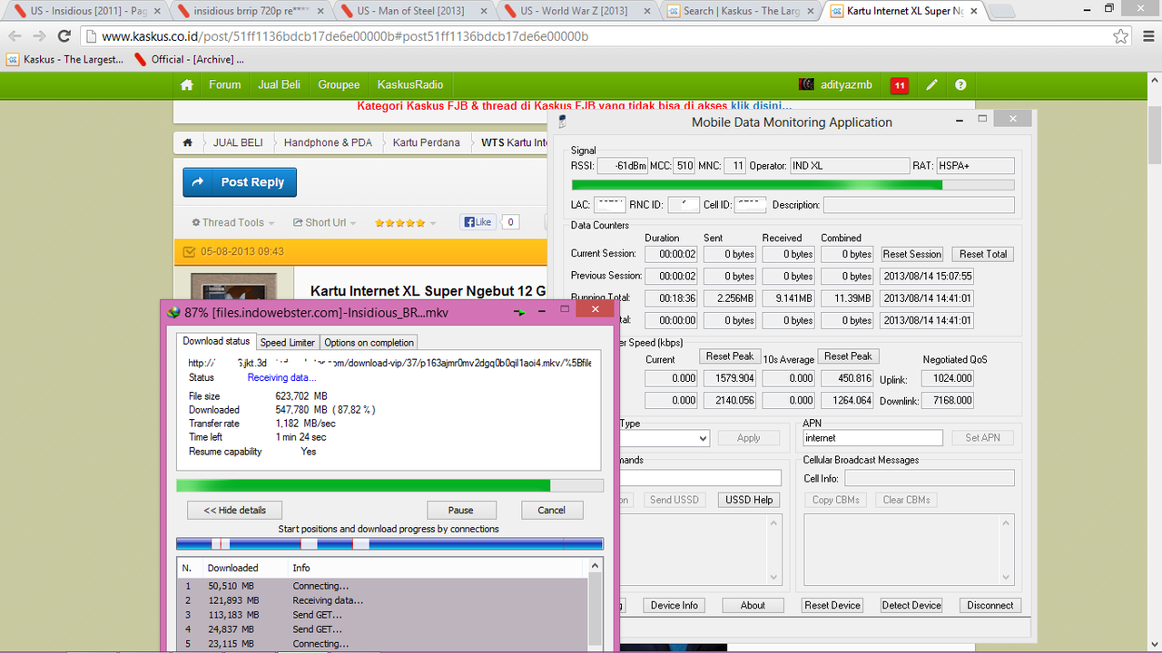Click the Set APN button

[x=983, y=438]
